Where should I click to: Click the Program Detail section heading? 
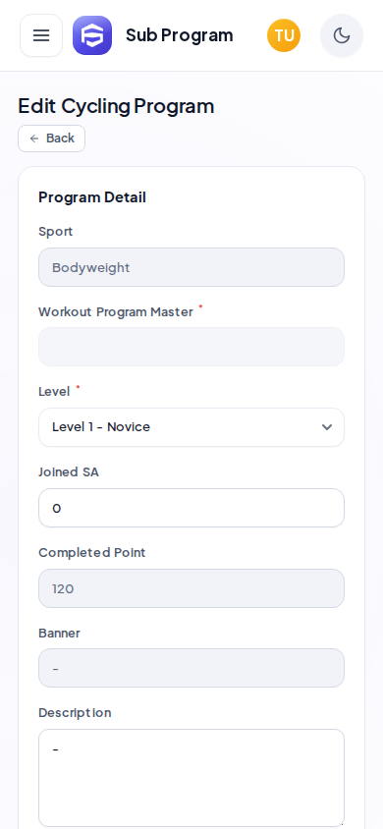click(x=92, y=197)
